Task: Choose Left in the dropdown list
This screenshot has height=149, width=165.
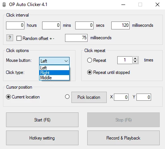Action: [x=54, y=68]
